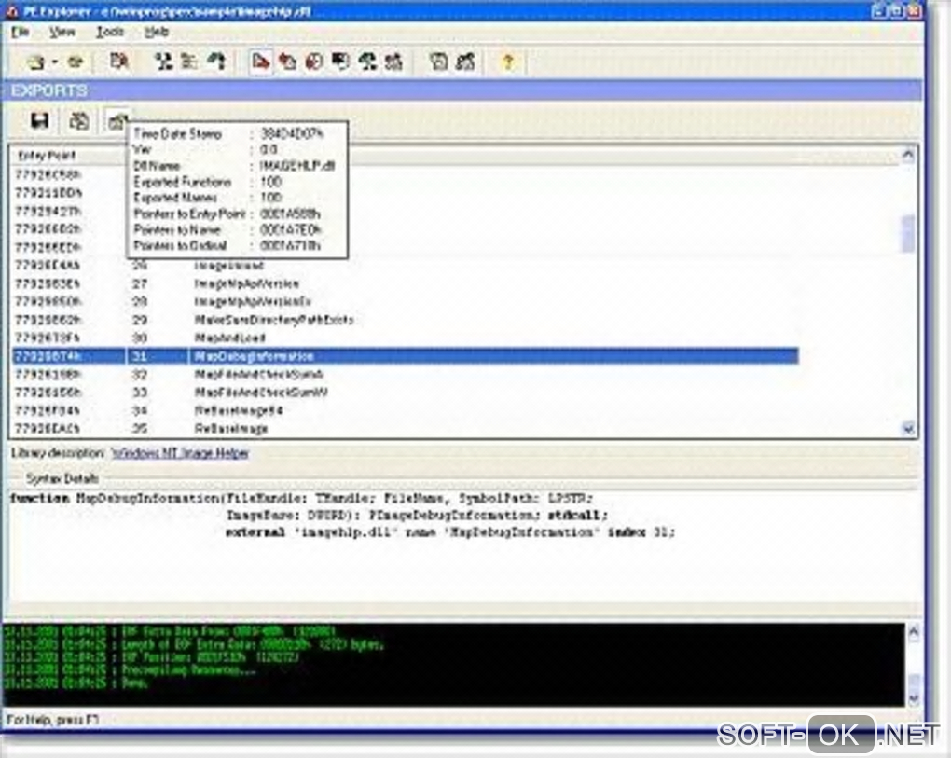Image resolution: width=951 pixels, height=758 pixels.
Task: Select the highlighted MapDebugInformation row
Action: 406,356
